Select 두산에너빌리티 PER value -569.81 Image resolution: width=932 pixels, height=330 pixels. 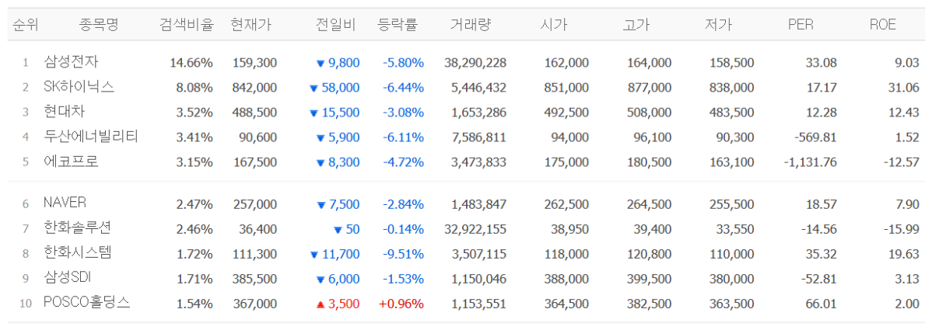(x=815, y=137)
